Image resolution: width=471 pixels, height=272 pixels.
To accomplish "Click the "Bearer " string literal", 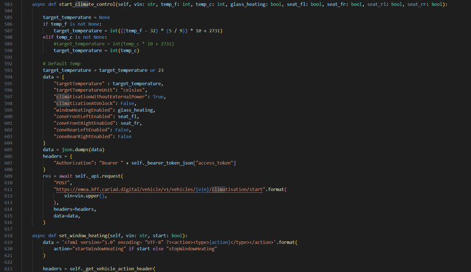I will (x=111, y=163).
